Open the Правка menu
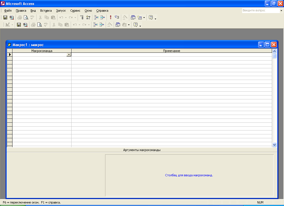 21,11
